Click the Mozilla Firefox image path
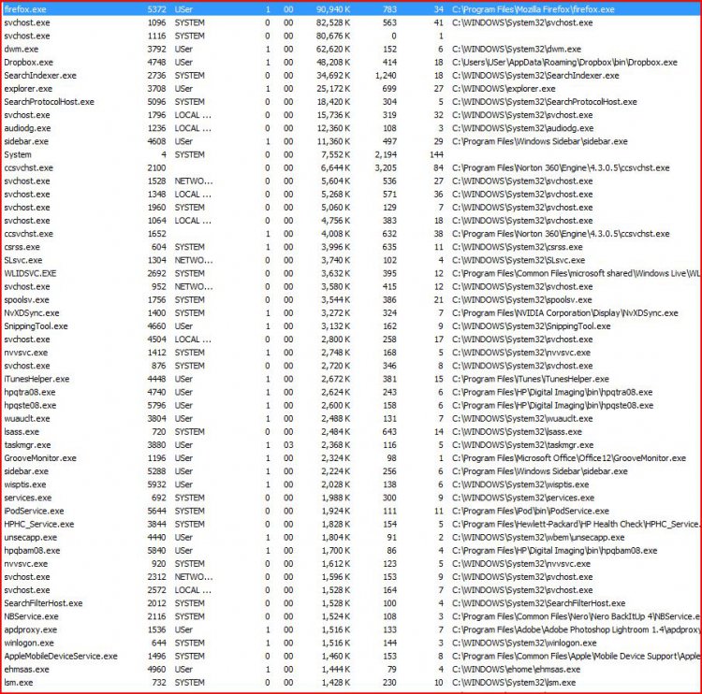Image resolution: width=702 pixels, height=694 pixels. click(x=534, y=9)
